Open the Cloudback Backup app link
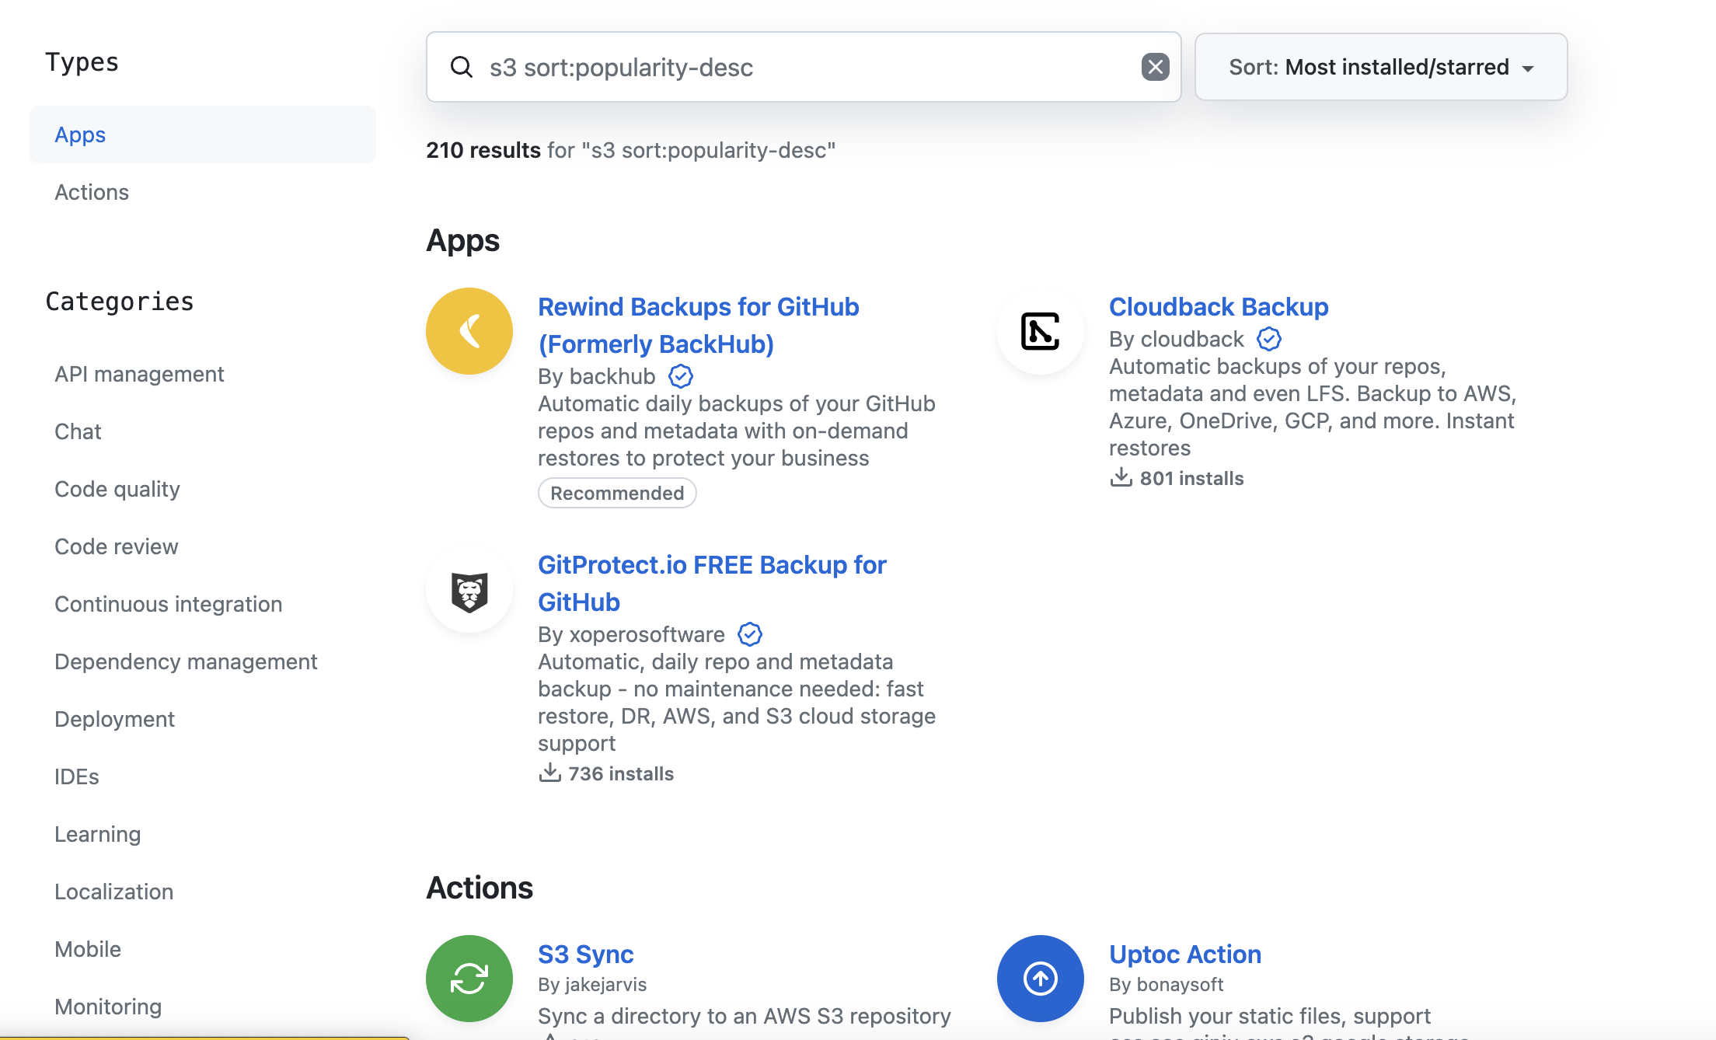Viewport: 1716px width, 1040px height. pos(1219,306)
